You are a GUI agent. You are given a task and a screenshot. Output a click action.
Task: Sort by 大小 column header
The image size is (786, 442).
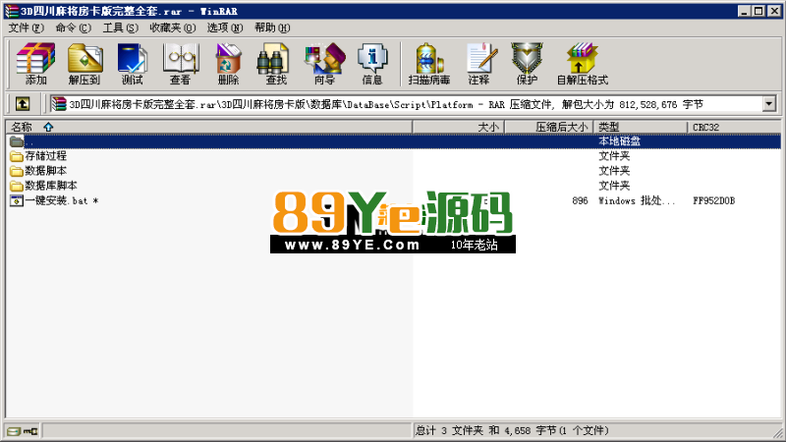458,128
